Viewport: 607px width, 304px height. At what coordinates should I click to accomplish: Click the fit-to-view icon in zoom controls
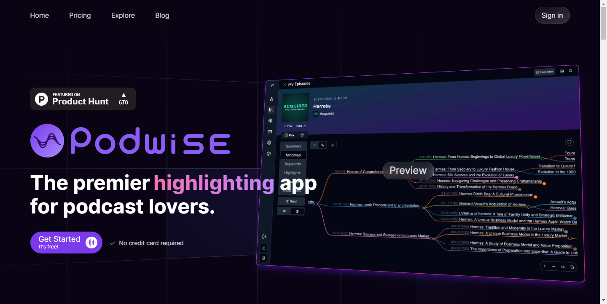point(563,267)
